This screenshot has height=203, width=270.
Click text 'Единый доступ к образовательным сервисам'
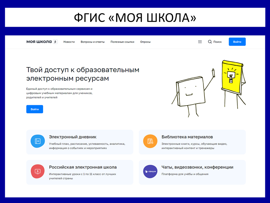tap(58, 89)
